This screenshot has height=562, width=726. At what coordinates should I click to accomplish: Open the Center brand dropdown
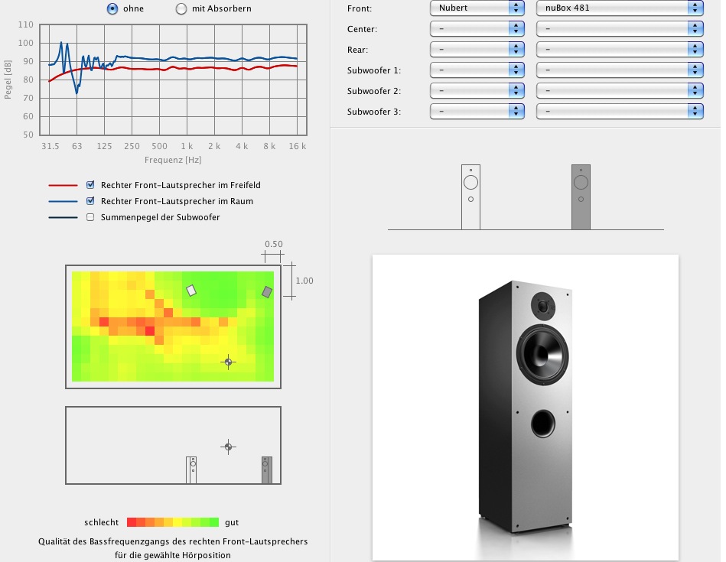[x=477, y=29]
